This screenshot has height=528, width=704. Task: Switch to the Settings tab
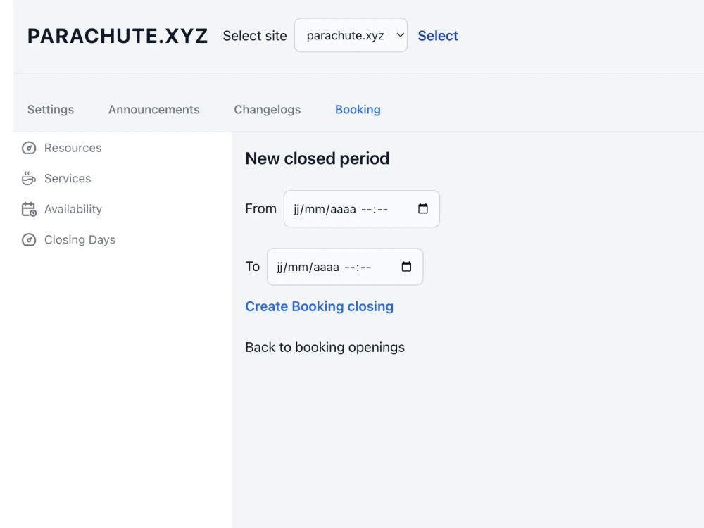click(x=50, y=109)
